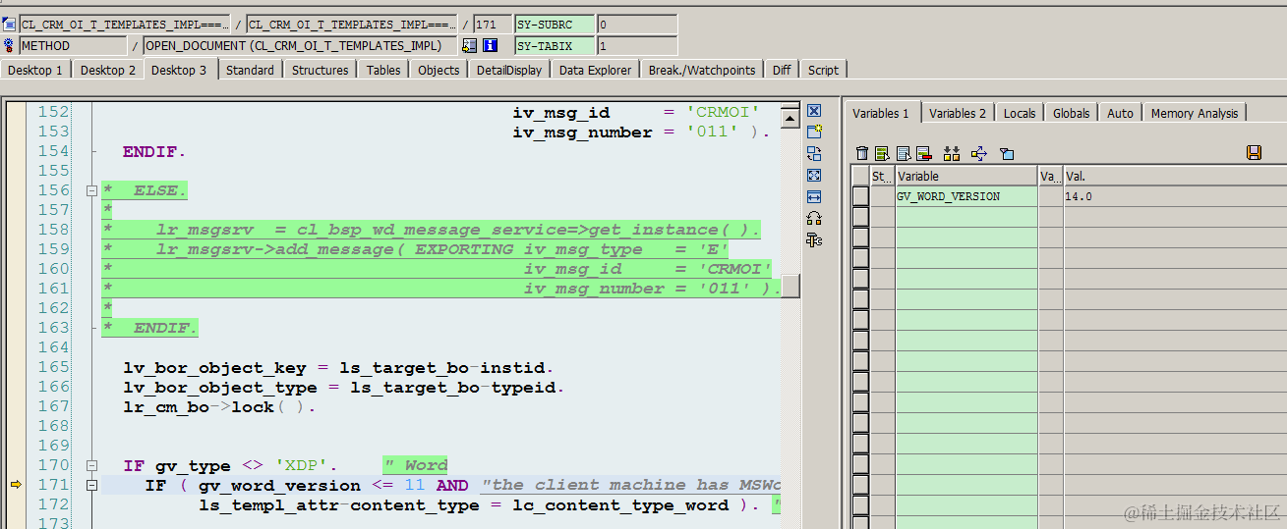Click the GV_WORD_VERSION variable cell
Screen dimensions: 1287x529
(x=965, y=196)
